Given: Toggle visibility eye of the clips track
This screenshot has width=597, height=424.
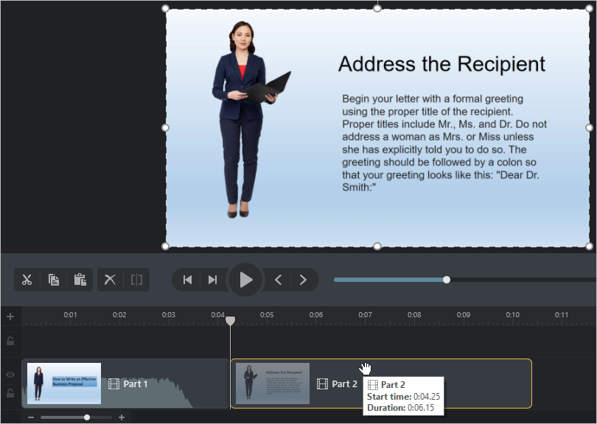Looking at the screenshot, I should (x=10, y=375).
